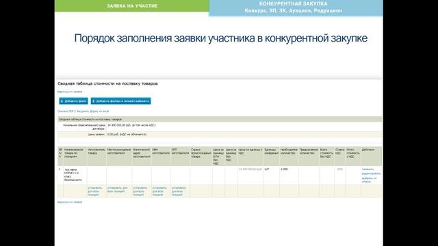Image resolution: width=438 pixels, height=246 pixels.
Task: Click the Добавить файл button
Action: [x=73, y=101]
